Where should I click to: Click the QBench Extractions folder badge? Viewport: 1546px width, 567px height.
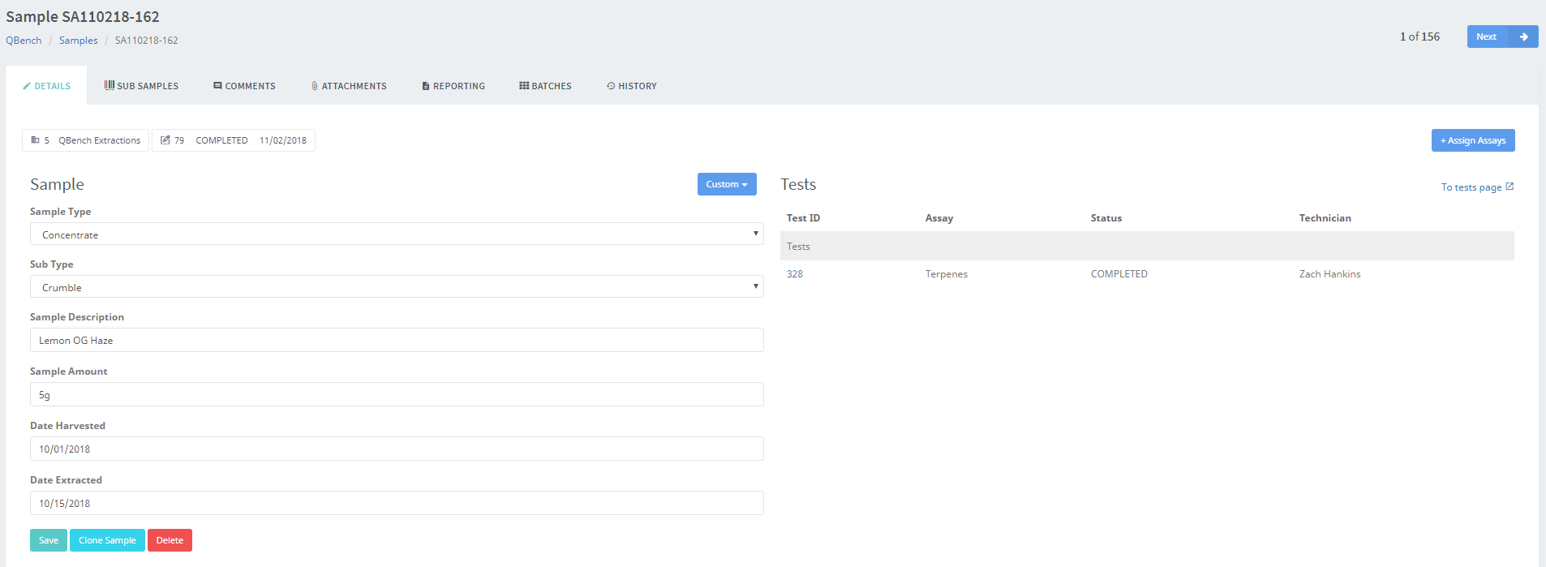[x=86, y=140]
